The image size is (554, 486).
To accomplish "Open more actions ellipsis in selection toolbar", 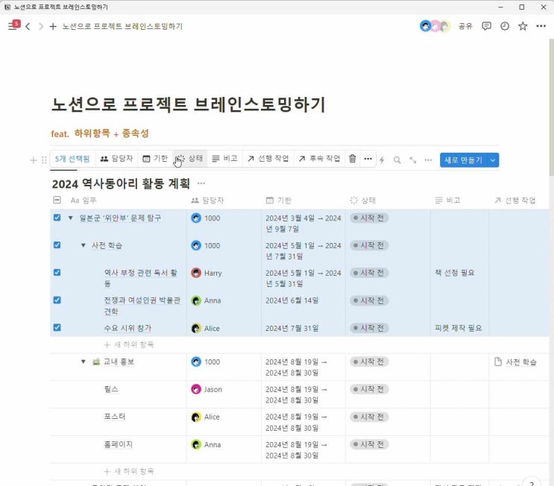I will [x=368, y=159].
